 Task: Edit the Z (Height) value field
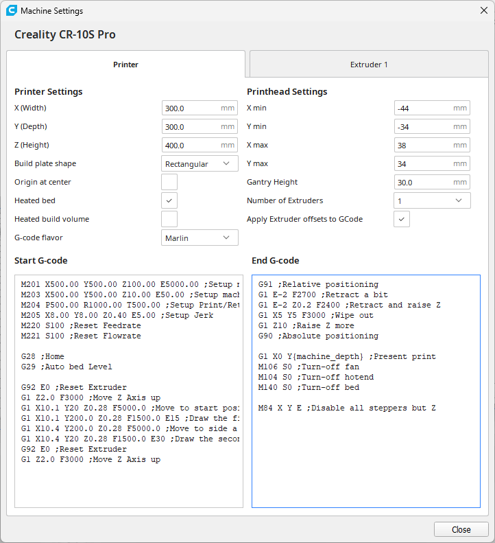click(x=200, y=145)
